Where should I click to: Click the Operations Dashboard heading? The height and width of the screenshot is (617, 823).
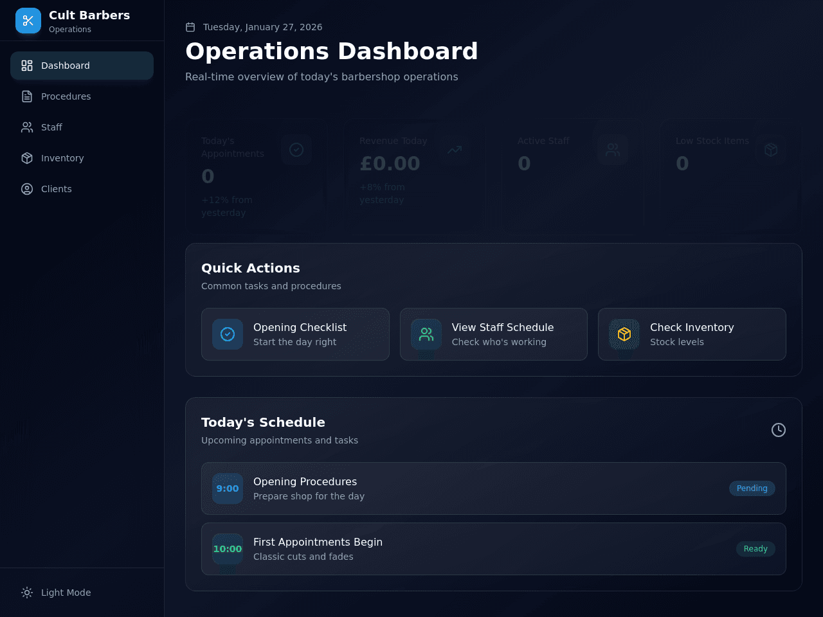click(x=332, y=51)
